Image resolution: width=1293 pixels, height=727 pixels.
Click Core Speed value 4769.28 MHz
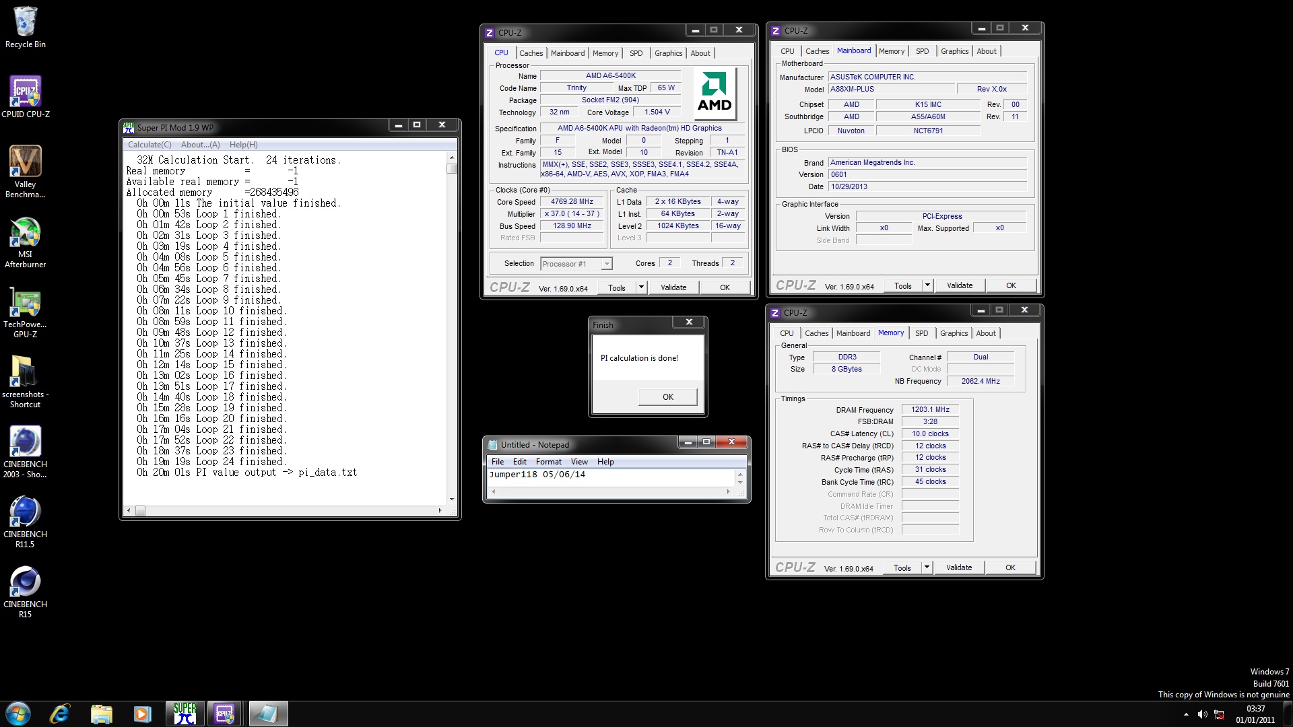(572, 202)
